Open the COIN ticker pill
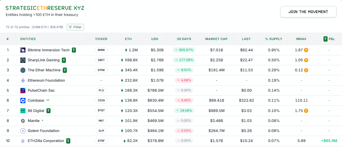Image resolution: width=342 pixels, height=147 pixels. click(x=101, y=100)
